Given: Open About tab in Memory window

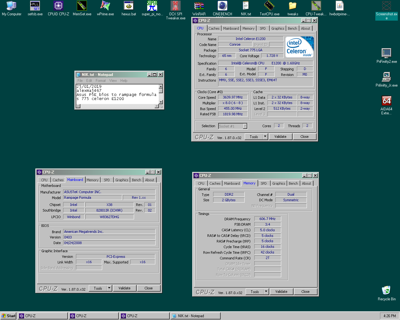Looking at the screenshot, I should tap(307, 183).
